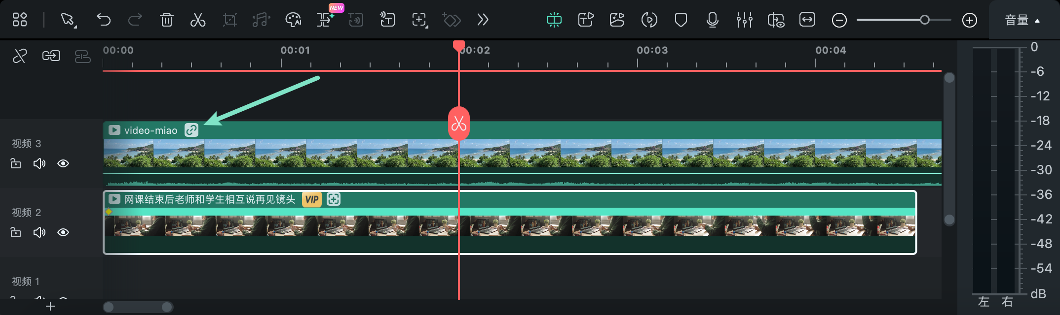This screenshot has width=1060, height=315.
Task: Click the Zoom-to-fit timeline icon
Action: pos(807,20)
